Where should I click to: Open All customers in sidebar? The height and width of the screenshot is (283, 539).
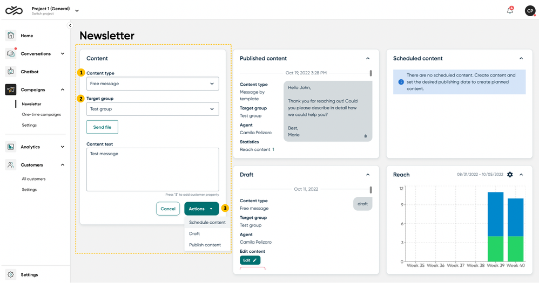coord(33,179)
